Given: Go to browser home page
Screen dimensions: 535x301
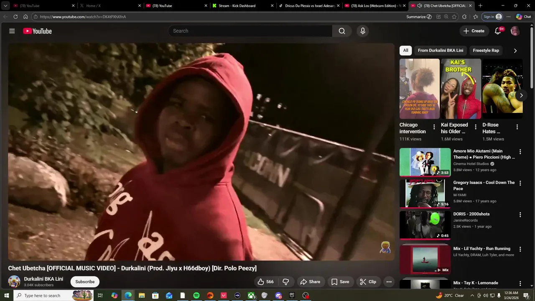Looking at the screenshot, I should 25,17.
